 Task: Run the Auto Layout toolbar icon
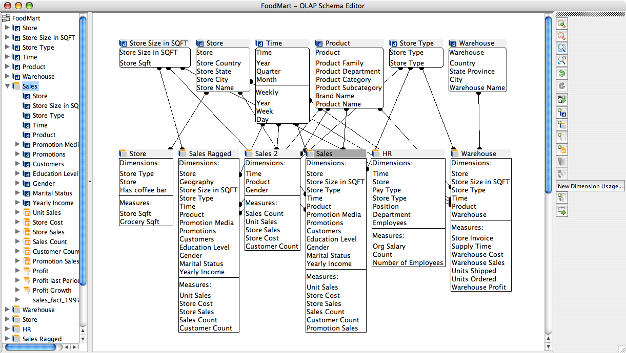coord(562,99)
